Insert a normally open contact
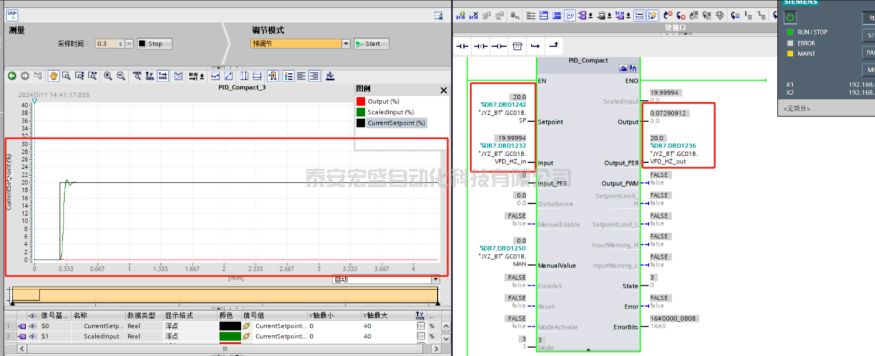The image size is (875, 356). tap(463, 46)
